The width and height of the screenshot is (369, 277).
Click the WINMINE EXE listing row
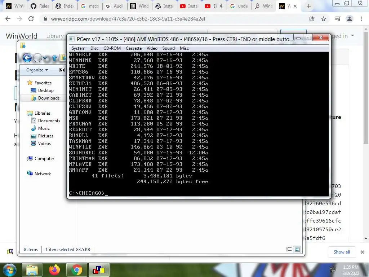138,60
